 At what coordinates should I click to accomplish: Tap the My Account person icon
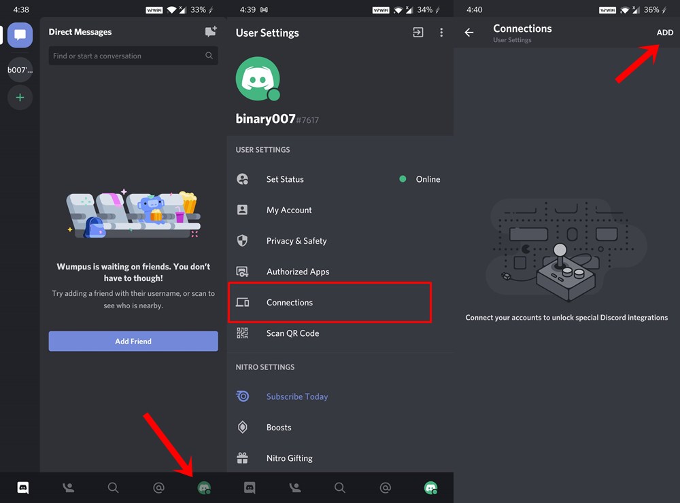pyautogui.click(x=243, y=210)
